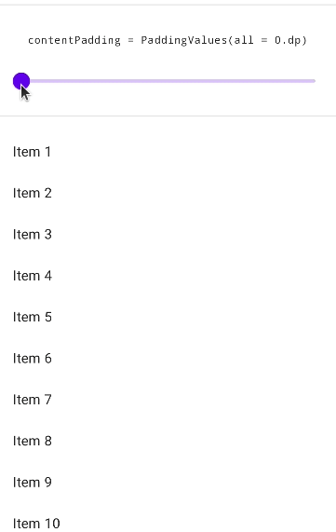Select Item 6 in the list

168,359
